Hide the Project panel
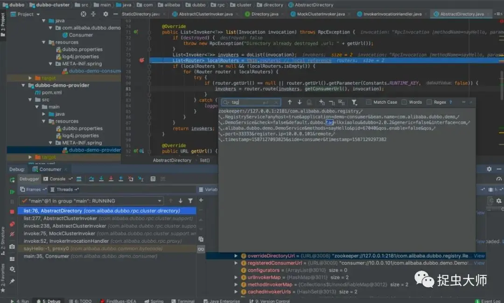504x303 pixels. [115, 14]
